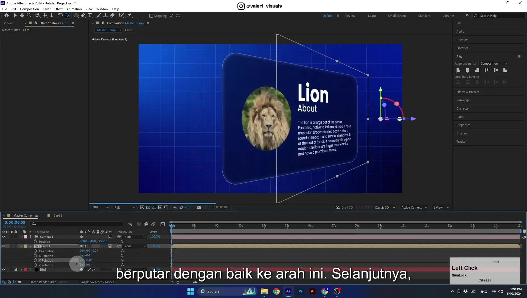This screenshot has width=527, height=298.
Task: Switch to the Card 1 timeline tab
Action: click(58, 216)
